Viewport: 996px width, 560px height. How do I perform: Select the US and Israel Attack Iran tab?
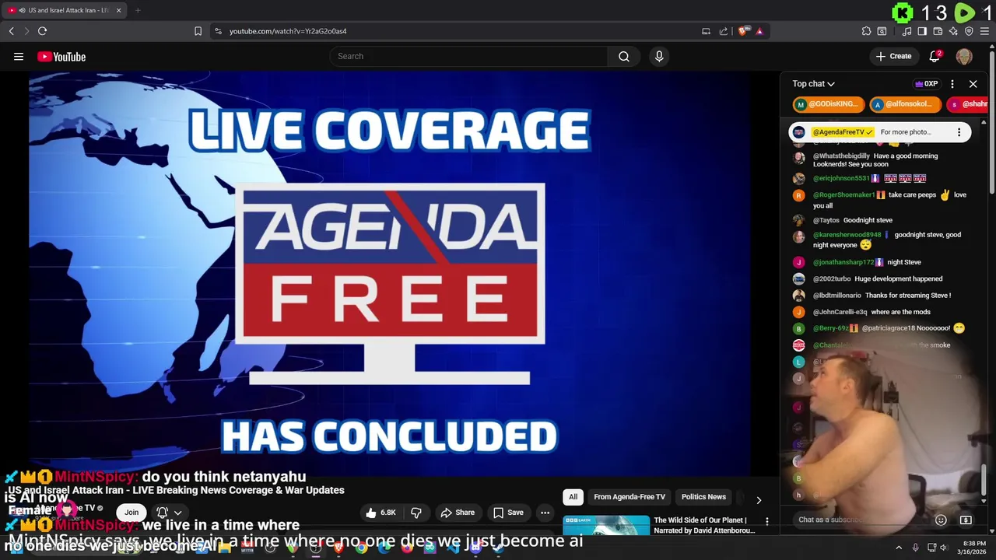click(x=64, y=10)
